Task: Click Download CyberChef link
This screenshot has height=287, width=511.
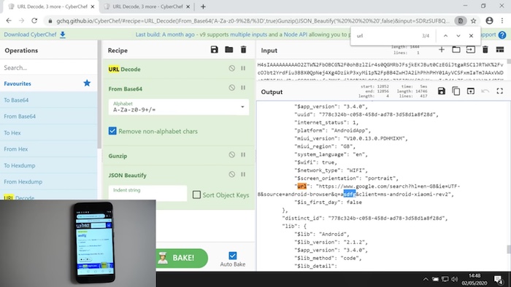Action: point(35,34)
